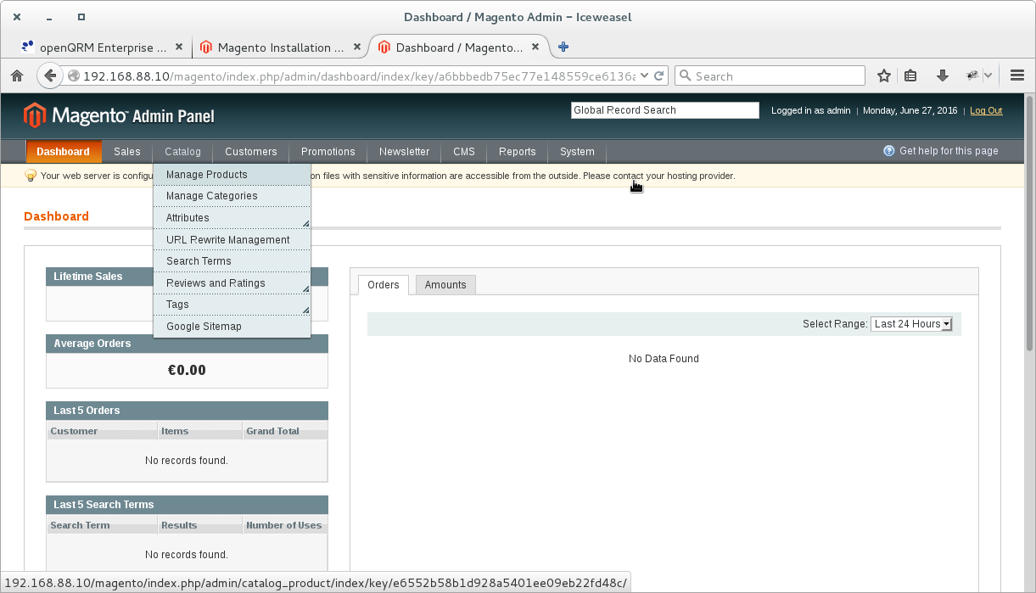
Task: Click the Grand Total column header
Action: [285, 431]
